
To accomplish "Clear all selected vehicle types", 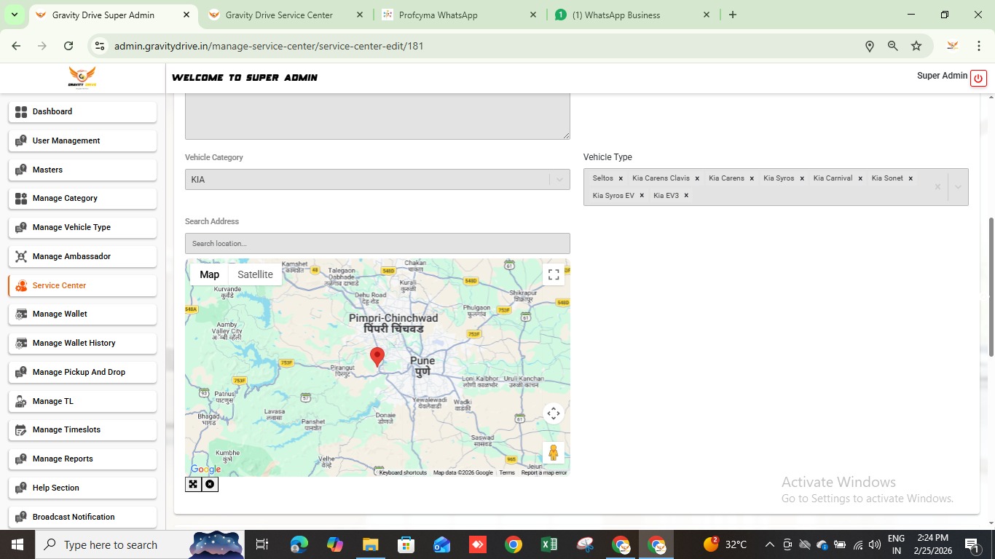I will (x=937, y=187).
